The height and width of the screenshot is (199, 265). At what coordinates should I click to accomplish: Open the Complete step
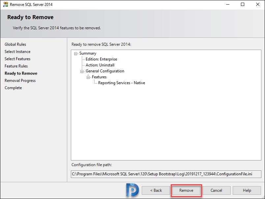[x=13, y=88]
